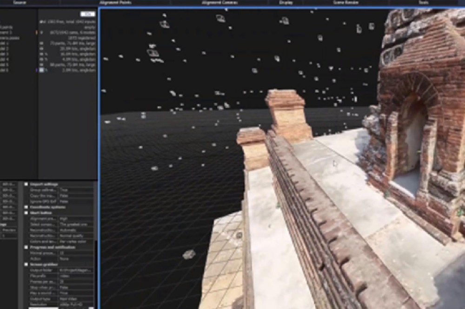Open the Action dropdown set to None
This screenshot has height=309, width=465.
click(x=76, y=259)
